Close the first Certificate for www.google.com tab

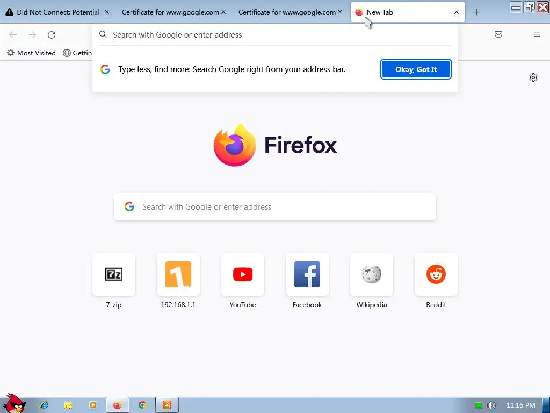(223, 12)
